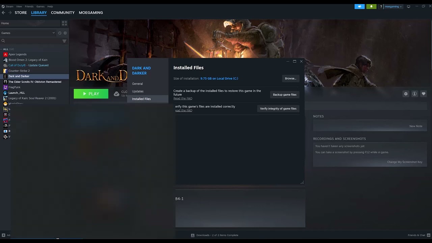Open the Friends menu

coord(29,6)
